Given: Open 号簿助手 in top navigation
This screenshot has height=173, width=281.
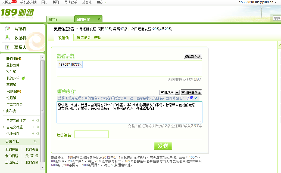Looking at the screenshot, I should coord(71,2).
